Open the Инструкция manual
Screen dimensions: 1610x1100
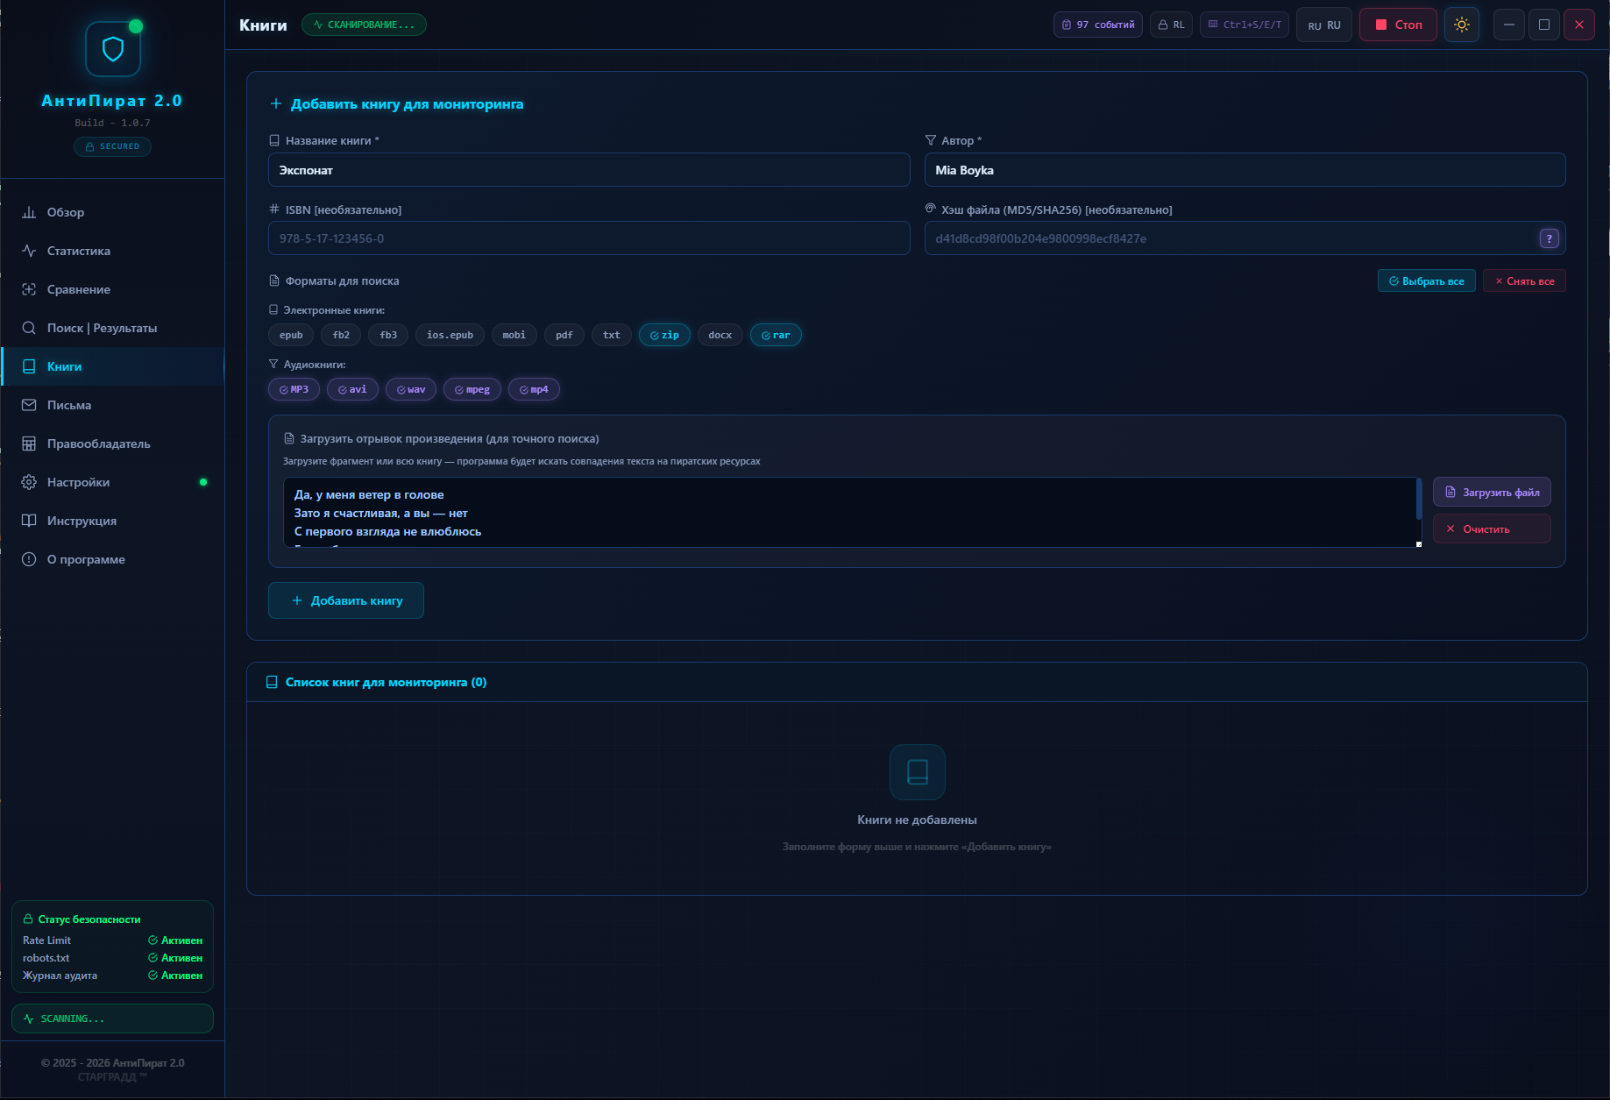coord(112,521)
